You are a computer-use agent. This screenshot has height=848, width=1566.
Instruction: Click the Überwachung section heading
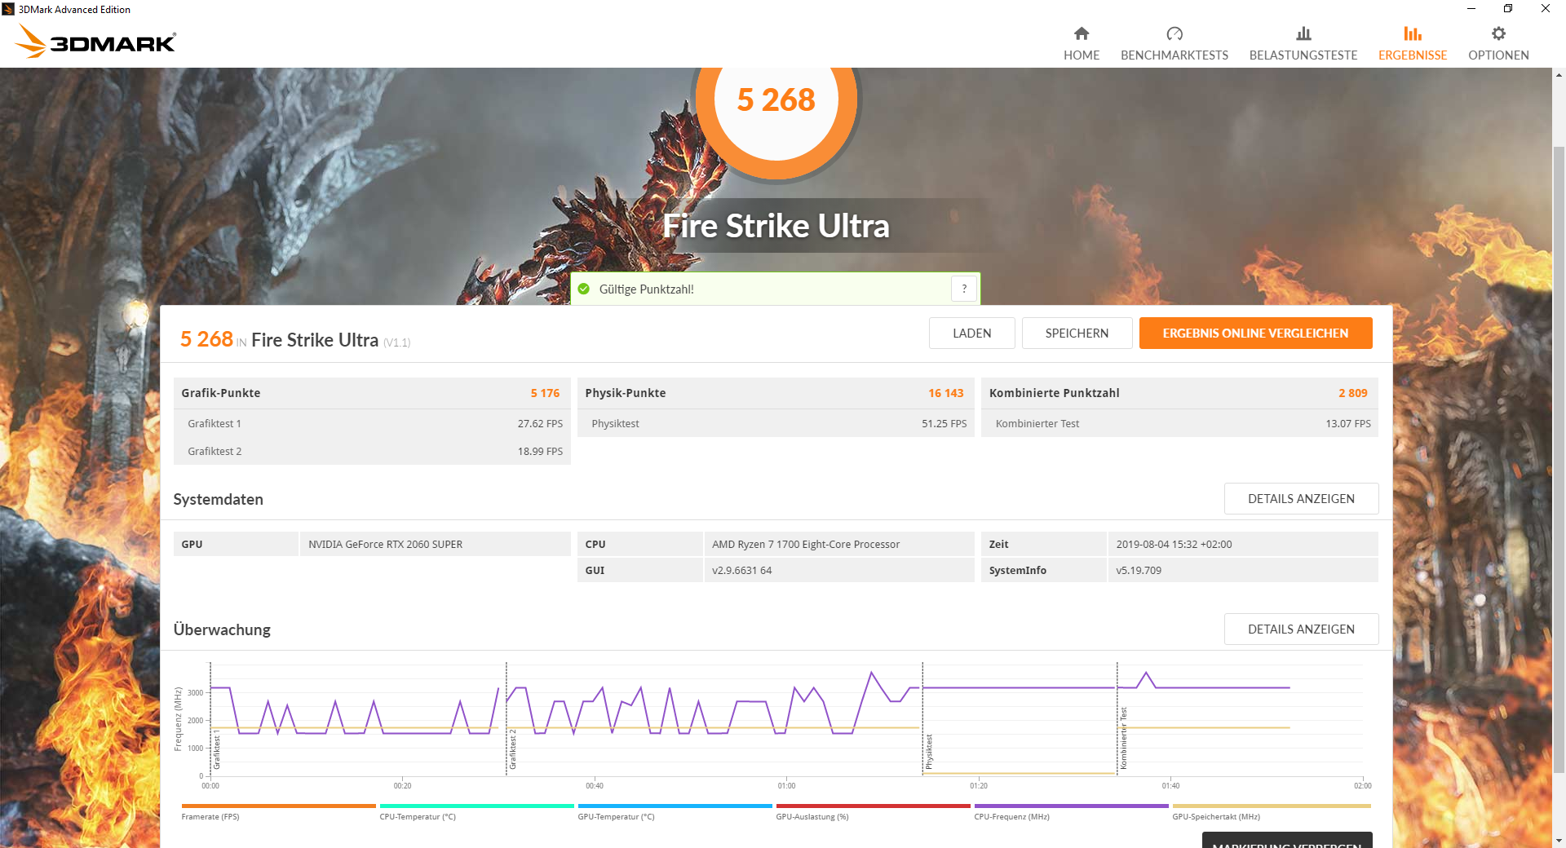[222, 629]
